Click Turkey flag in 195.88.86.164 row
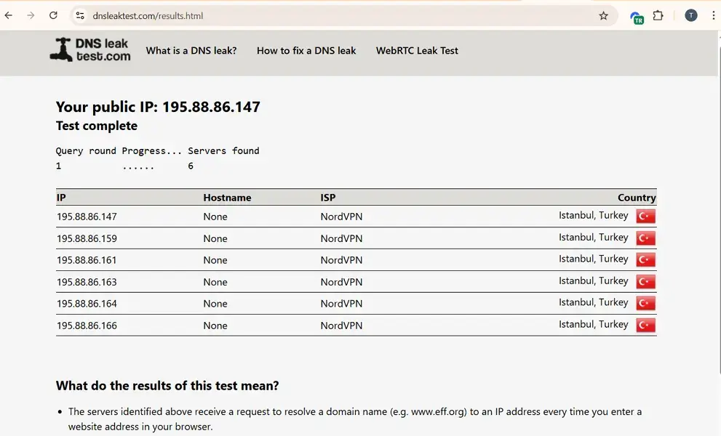721x436 pixels. click(x=645, y=303)
